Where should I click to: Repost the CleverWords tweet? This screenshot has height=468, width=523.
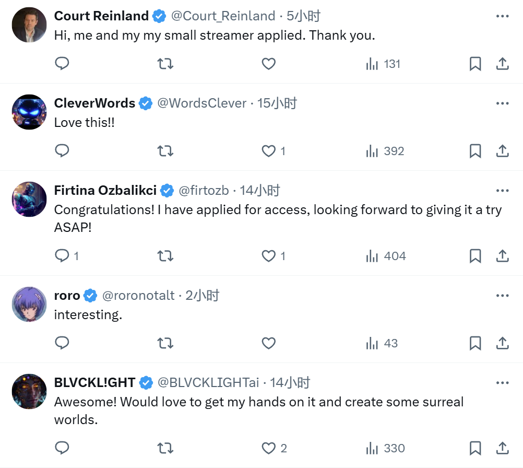click(x=165, y=151)
